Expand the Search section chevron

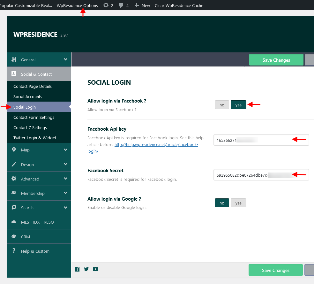65,207
